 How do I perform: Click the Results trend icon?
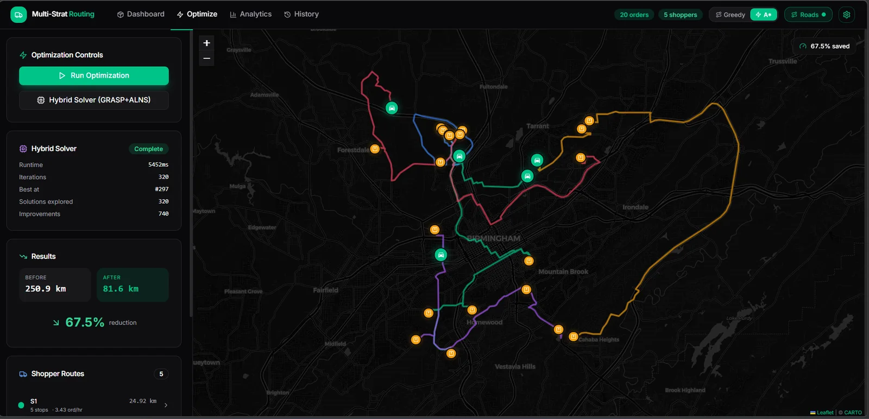point(23,256)
